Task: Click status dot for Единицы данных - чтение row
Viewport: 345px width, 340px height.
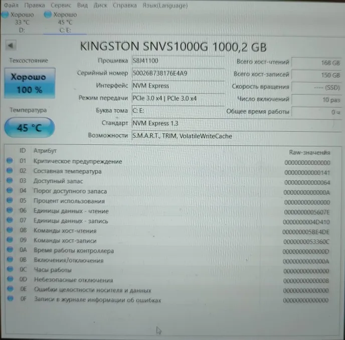Action: (x=10, y=210)
